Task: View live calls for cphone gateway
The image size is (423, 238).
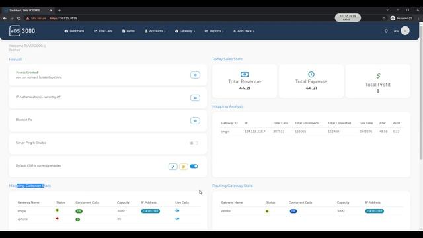Action: pyautogui.click(x=177, y=219)
